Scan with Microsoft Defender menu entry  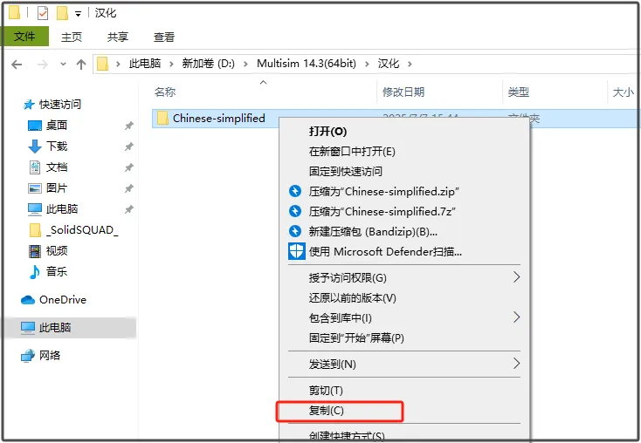(385, 252)
